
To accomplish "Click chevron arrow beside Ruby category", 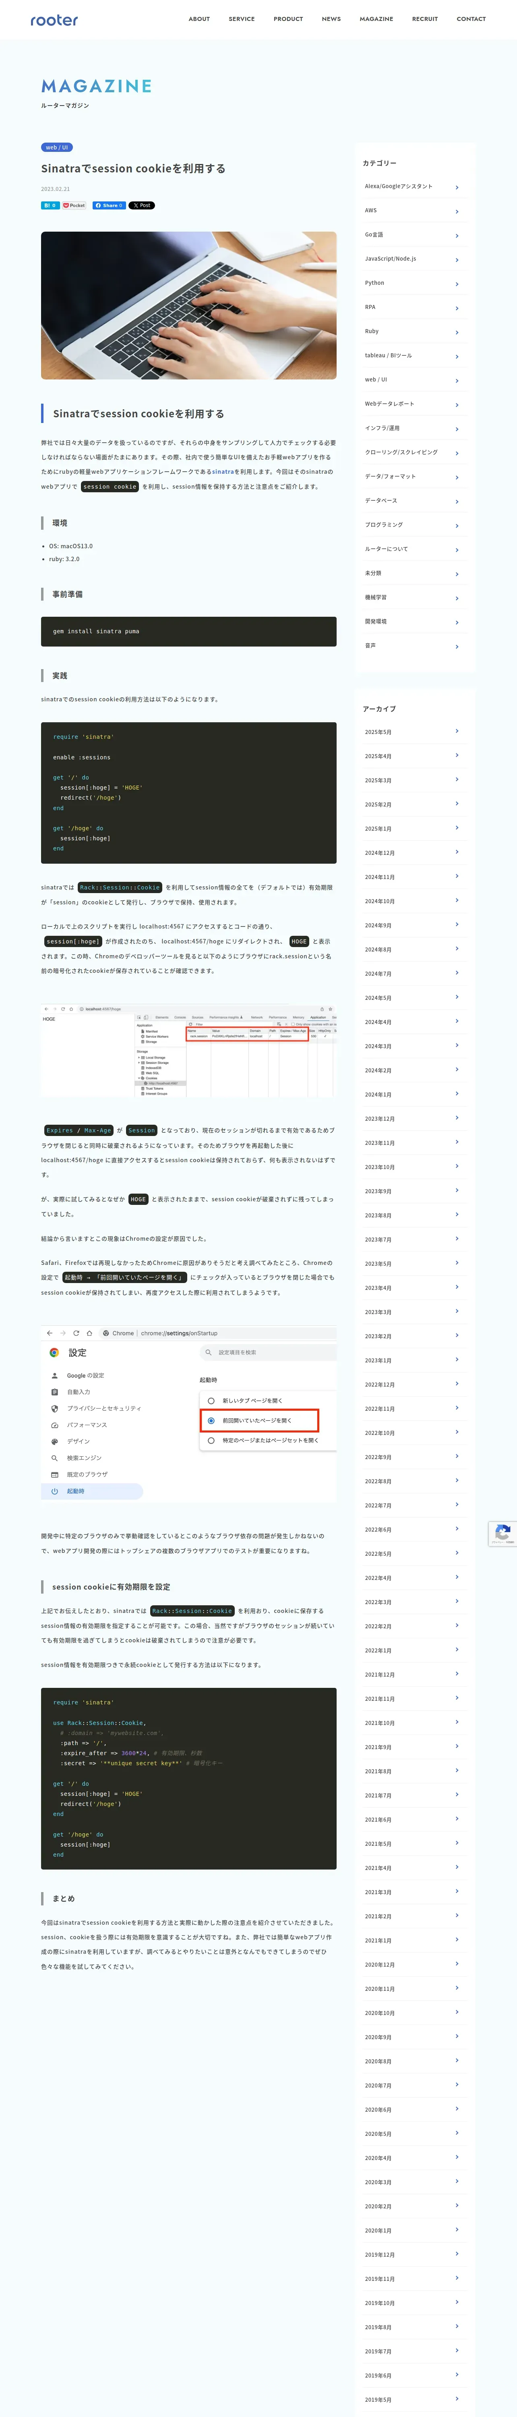I will click(x=457, y=332).
